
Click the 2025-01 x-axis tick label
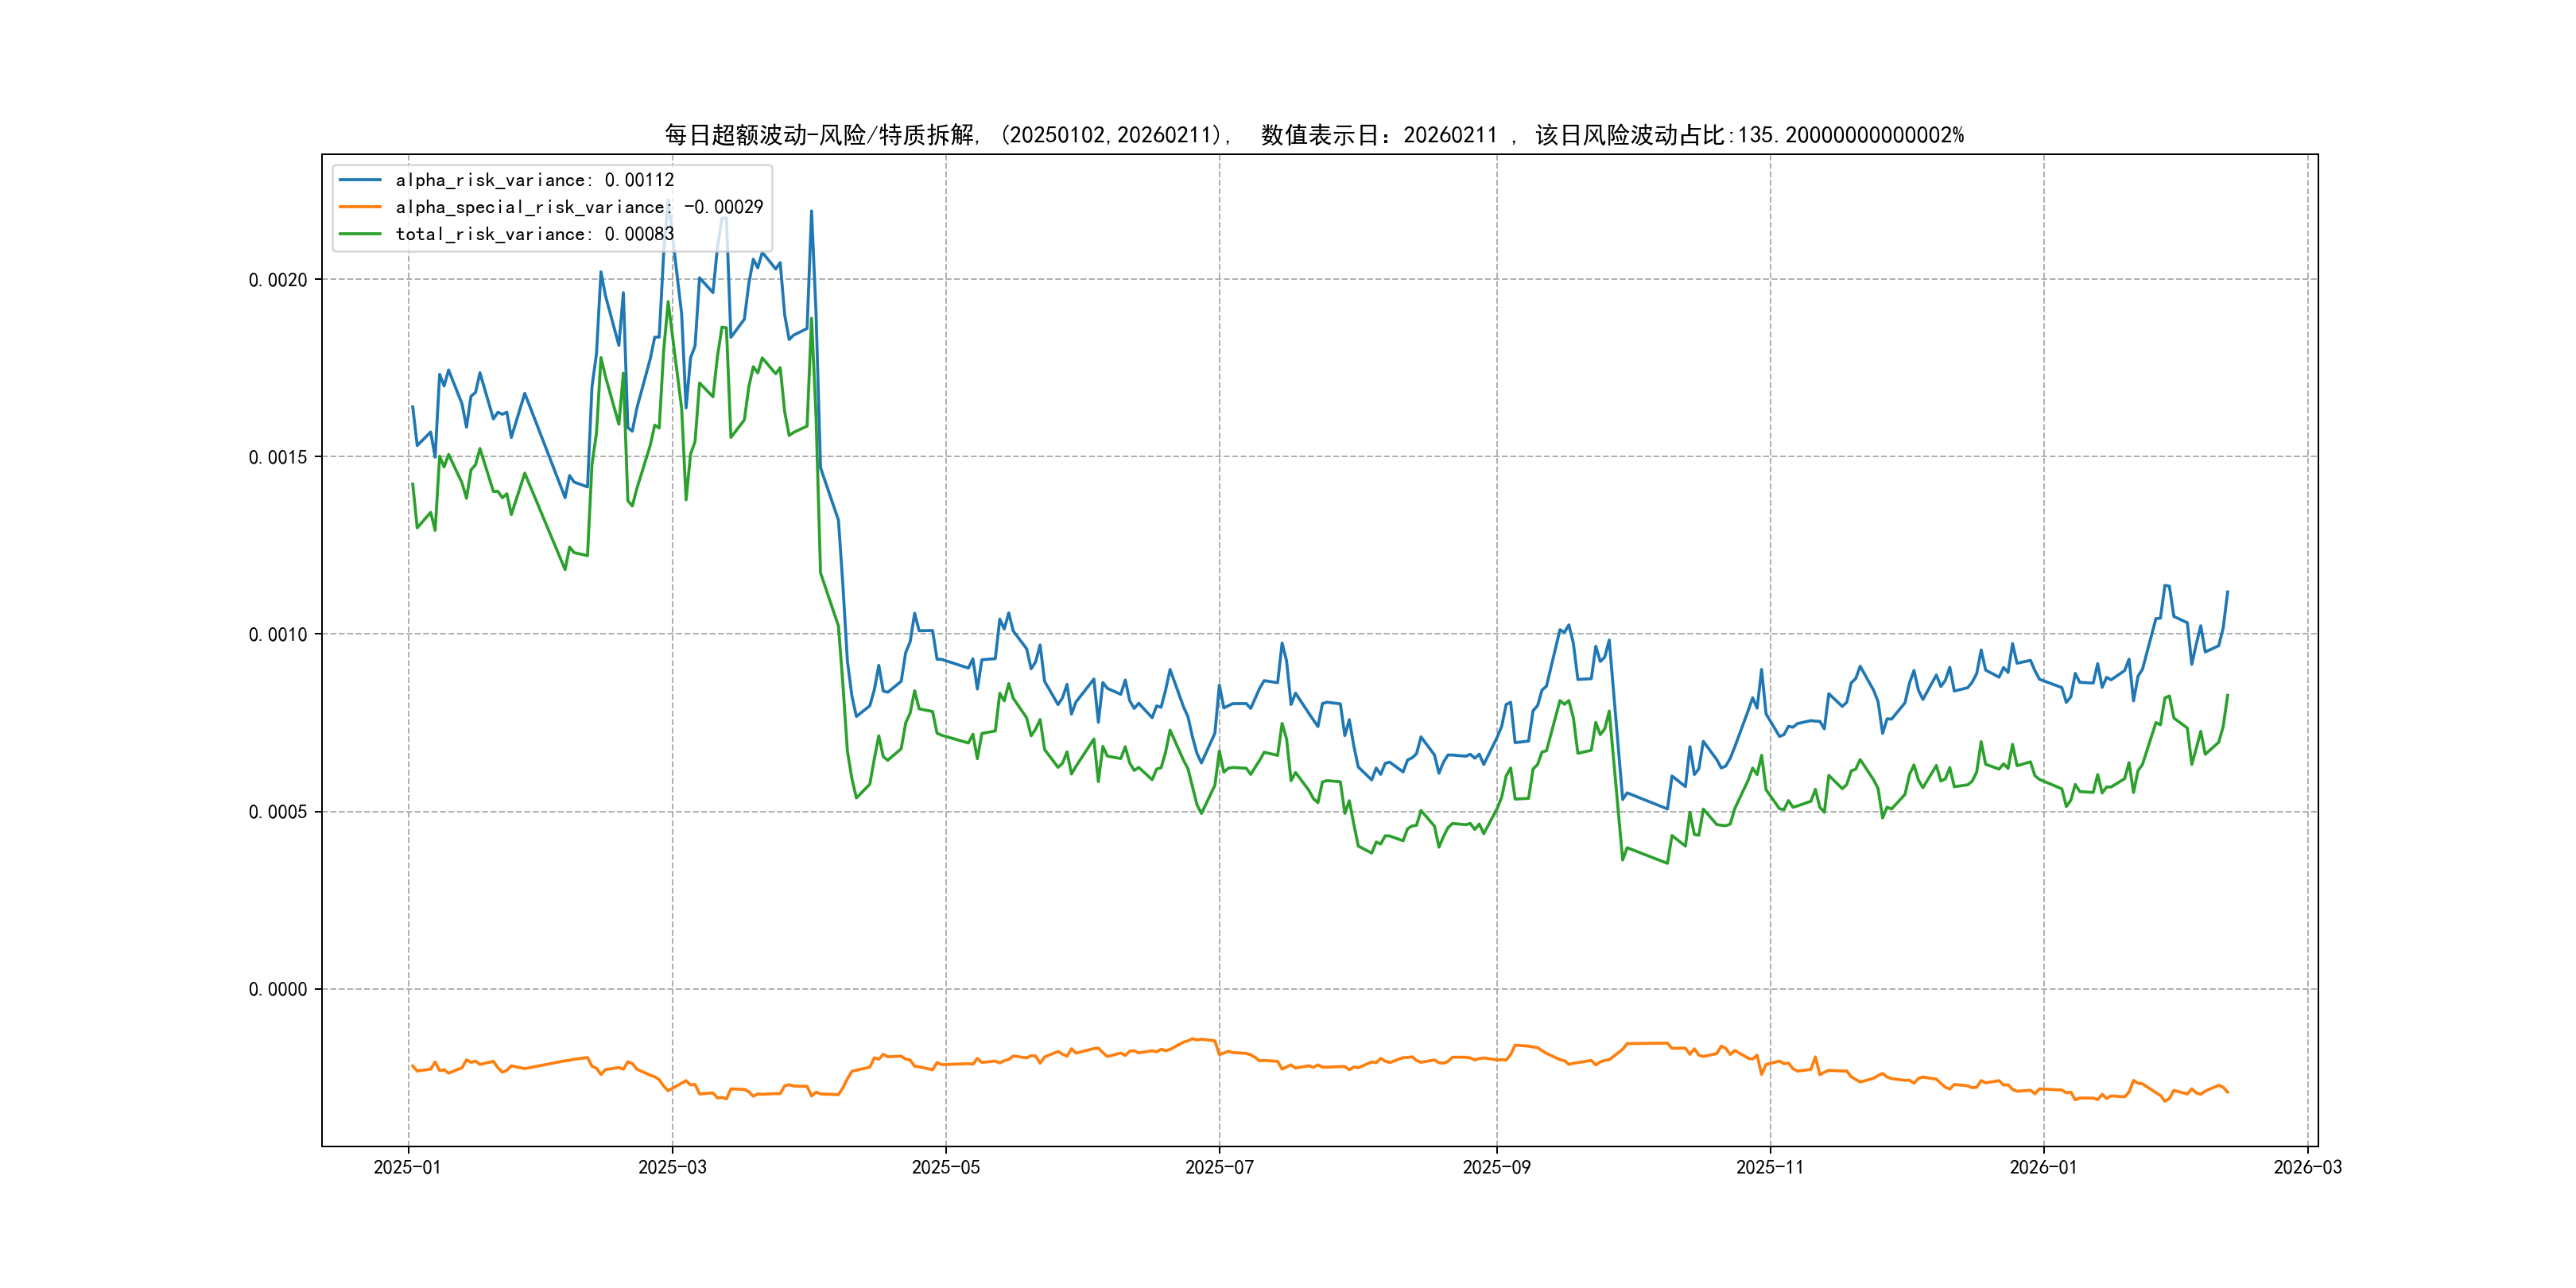407,1167
